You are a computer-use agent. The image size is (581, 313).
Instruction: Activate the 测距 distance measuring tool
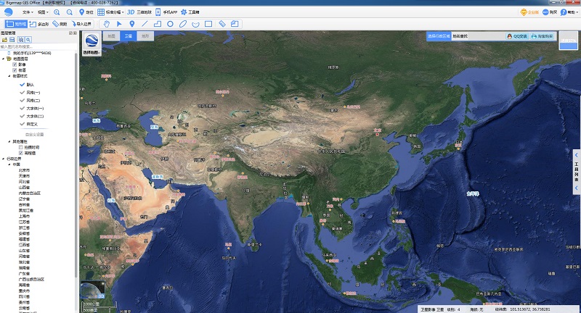click(60, 24)
